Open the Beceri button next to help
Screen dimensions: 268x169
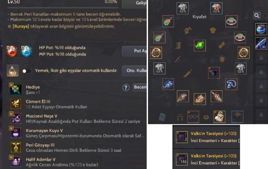pos(140,87)
